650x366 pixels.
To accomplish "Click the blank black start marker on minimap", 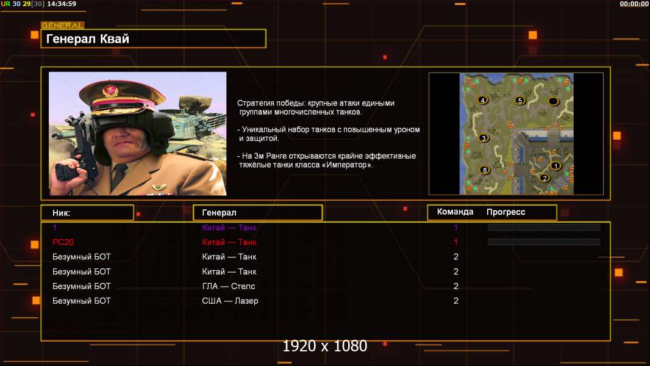I will 554,101.
